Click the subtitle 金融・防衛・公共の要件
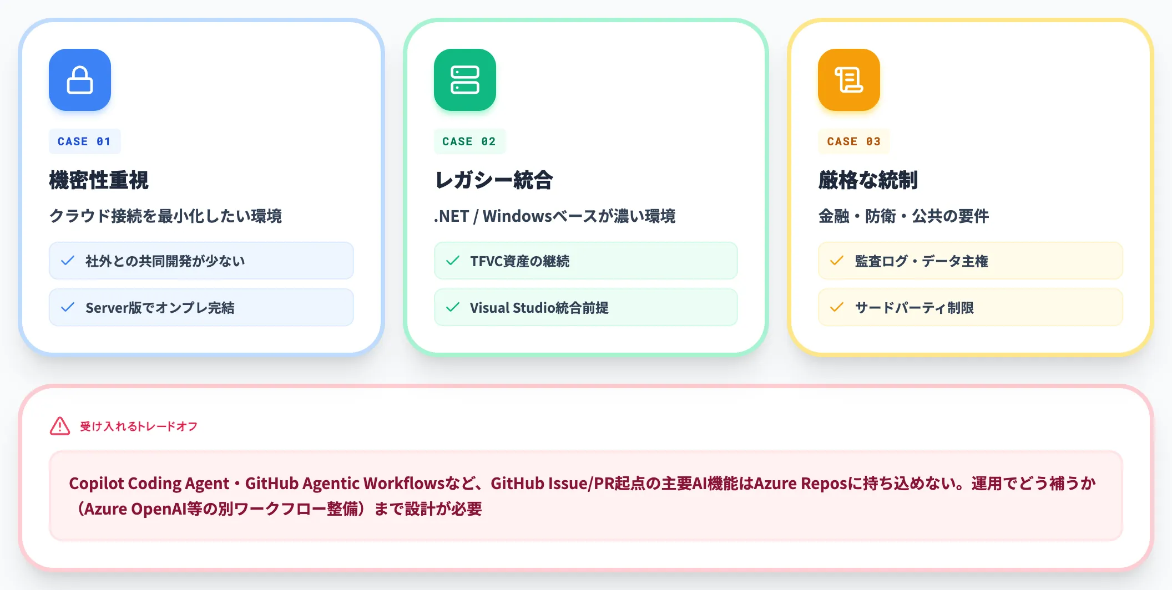The image size is (1172, 590). click(x=903, y=216)
